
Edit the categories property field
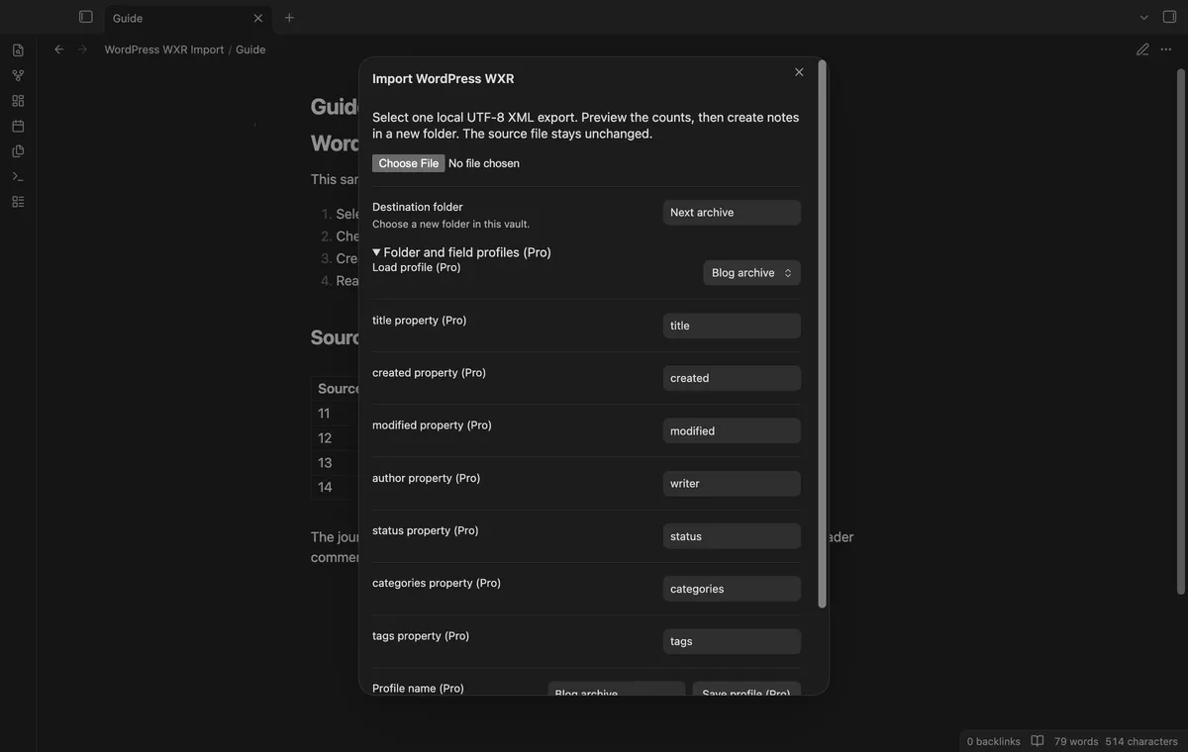[732, 589]
